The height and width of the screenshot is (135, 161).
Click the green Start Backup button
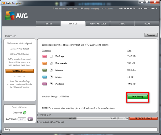click(x=137, y=97)
